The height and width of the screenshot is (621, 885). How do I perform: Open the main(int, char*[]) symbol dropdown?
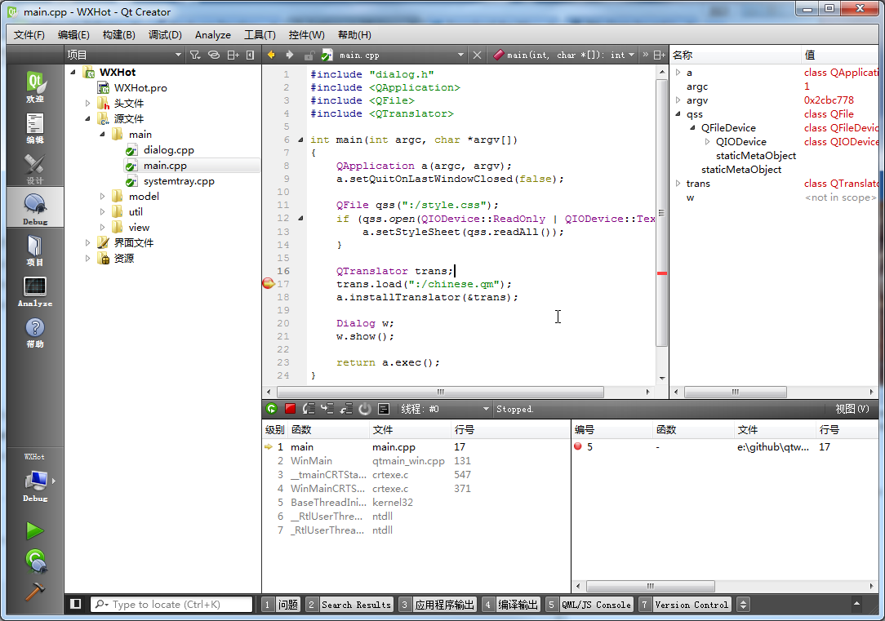(x=564, y=55)
